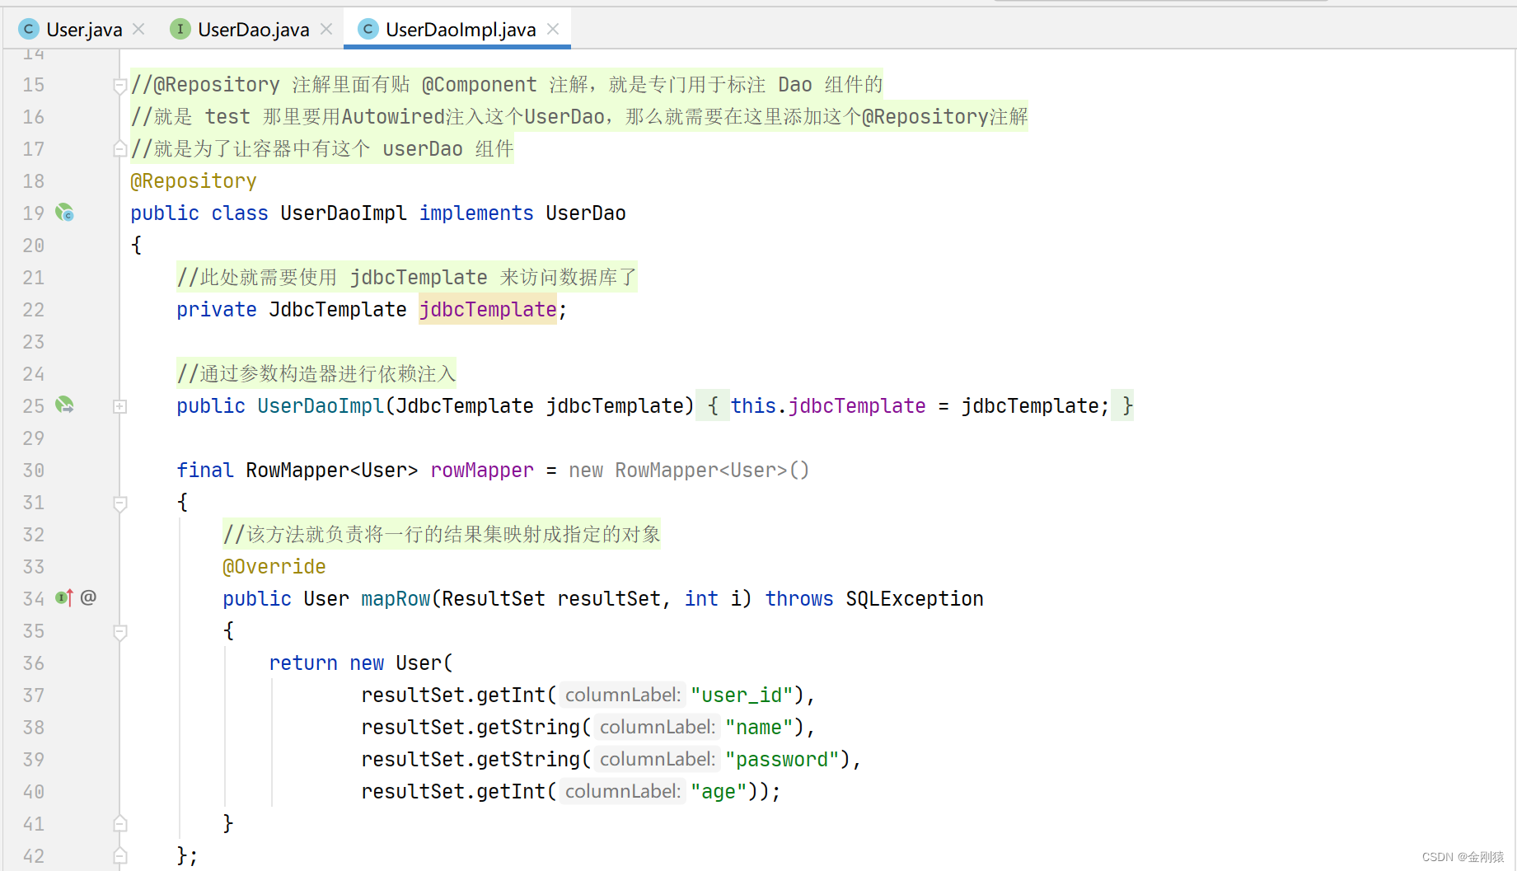Click the result-set mapping comment on line 32
The width and height of the screenshot is (1517, 871).
(442, 535)
